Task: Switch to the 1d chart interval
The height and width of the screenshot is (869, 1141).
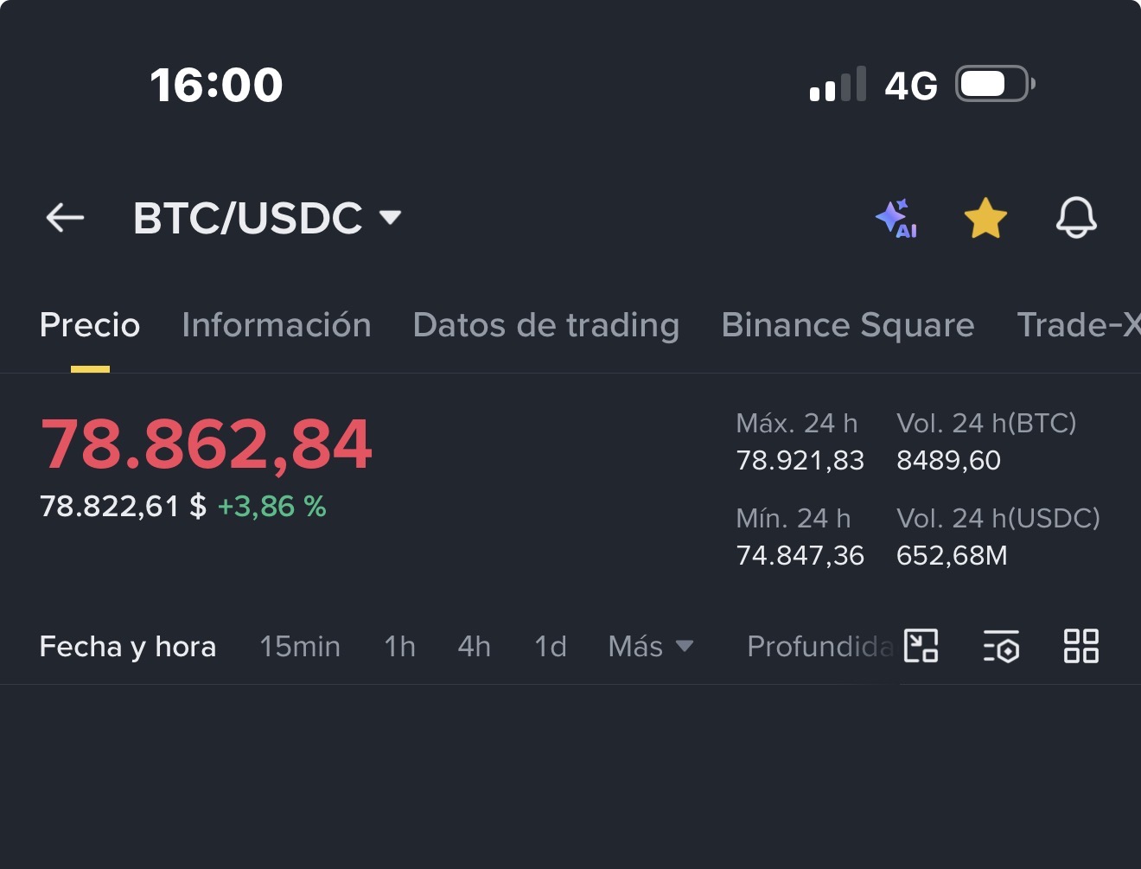Action: pos(551,646)
